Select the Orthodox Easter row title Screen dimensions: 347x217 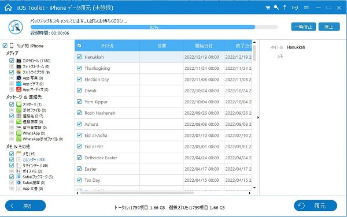[101, 158]
